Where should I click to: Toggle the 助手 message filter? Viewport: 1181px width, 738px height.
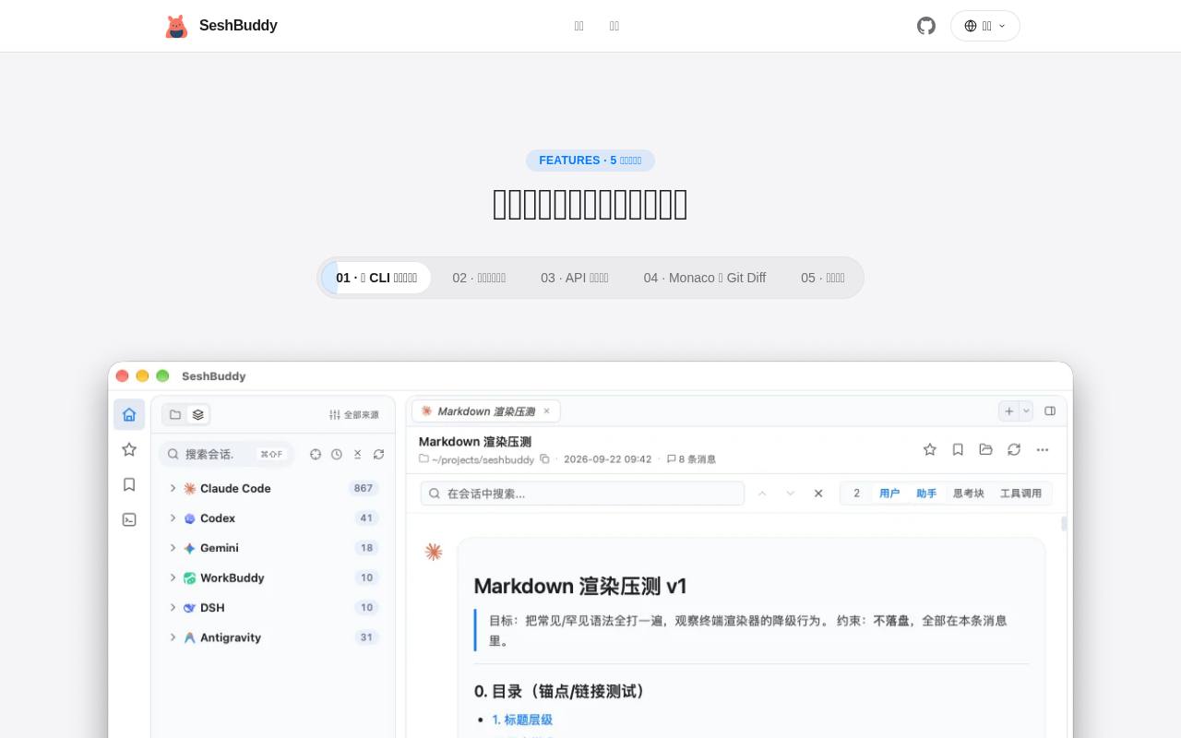click(x=926, y=494)
